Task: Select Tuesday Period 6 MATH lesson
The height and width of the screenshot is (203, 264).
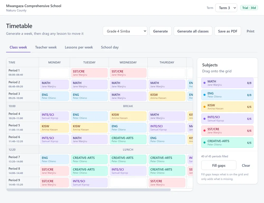Action: click(89, 139)
